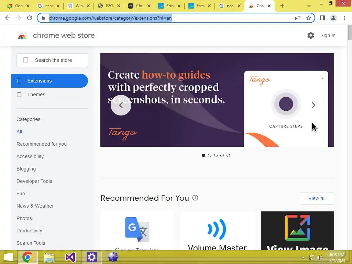
Task: Click the Chrome taskbar icon
Action: pyautogui.click(x=27, y=257)
